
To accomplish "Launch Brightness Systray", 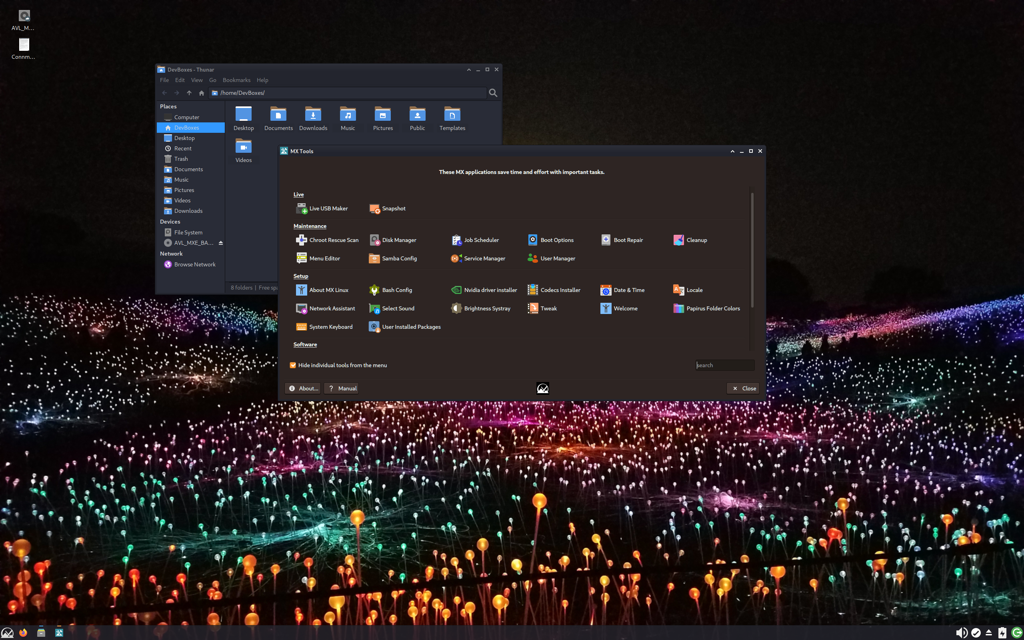I will [481, 308].
